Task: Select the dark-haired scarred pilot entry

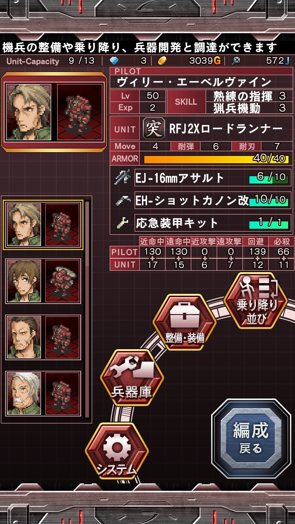Action: point(43,337)
